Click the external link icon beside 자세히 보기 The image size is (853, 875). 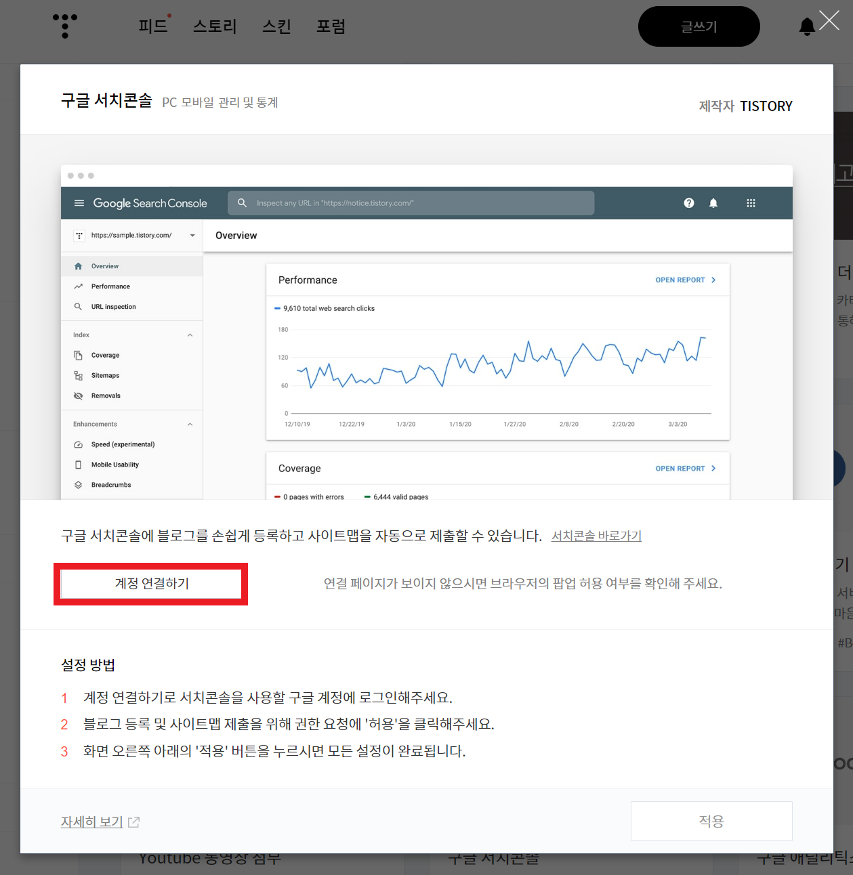134,822
